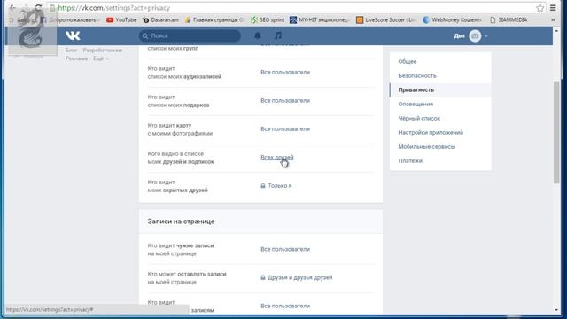Click label список моих подарков
567x319 pixels.
(178, 105)
